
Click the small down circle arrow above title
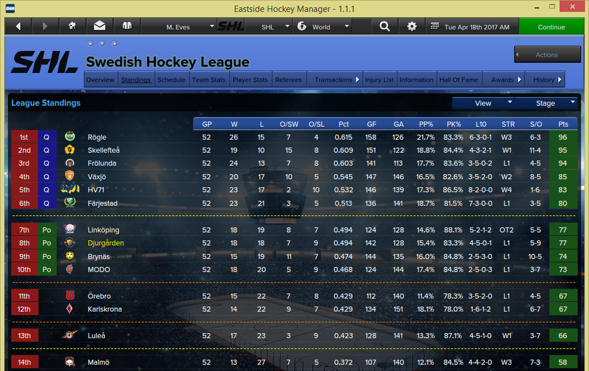point(102,44)
